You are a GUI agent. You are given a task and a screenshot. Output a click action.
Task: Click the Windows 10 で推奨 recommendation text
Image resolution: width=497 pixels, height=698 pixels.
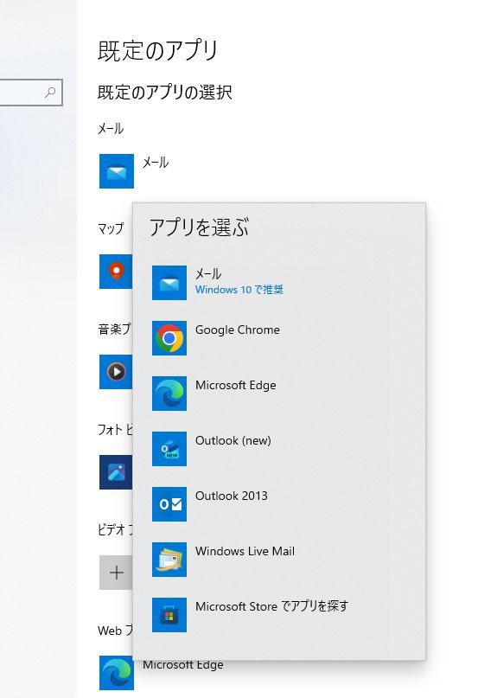239,290
